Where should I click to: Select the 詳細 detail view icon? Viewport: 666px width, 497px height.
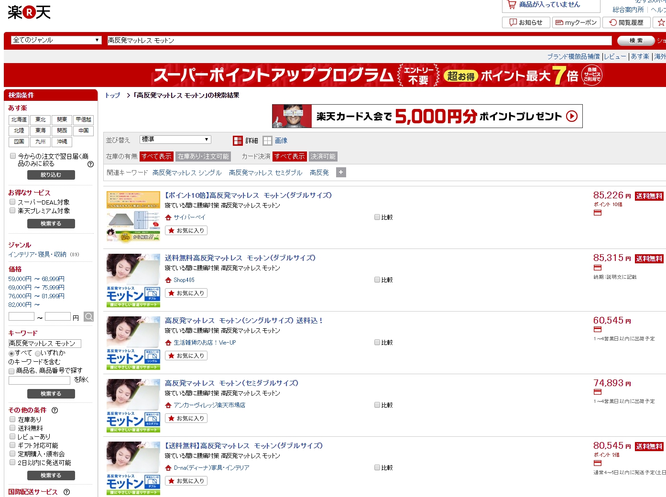pos(238,140)
